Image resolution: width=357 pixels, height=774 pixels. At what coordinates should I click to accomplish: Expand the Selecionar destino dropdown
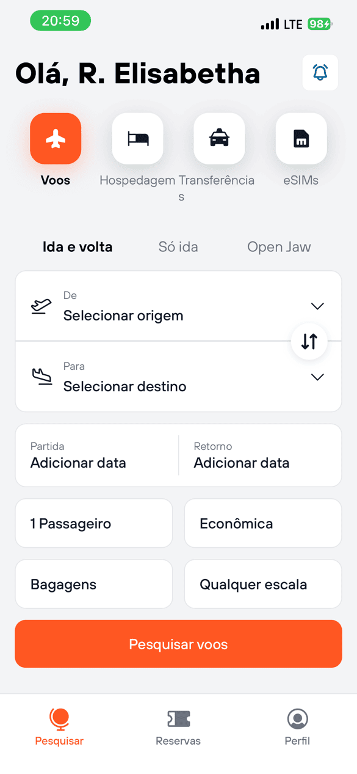click(x=317, y=377)
